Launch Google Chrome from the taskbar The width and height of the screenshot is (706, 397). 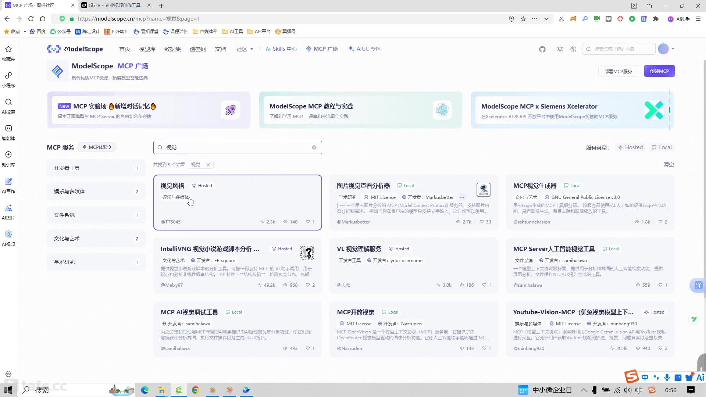pyautogui.click(x=195, y=390)
